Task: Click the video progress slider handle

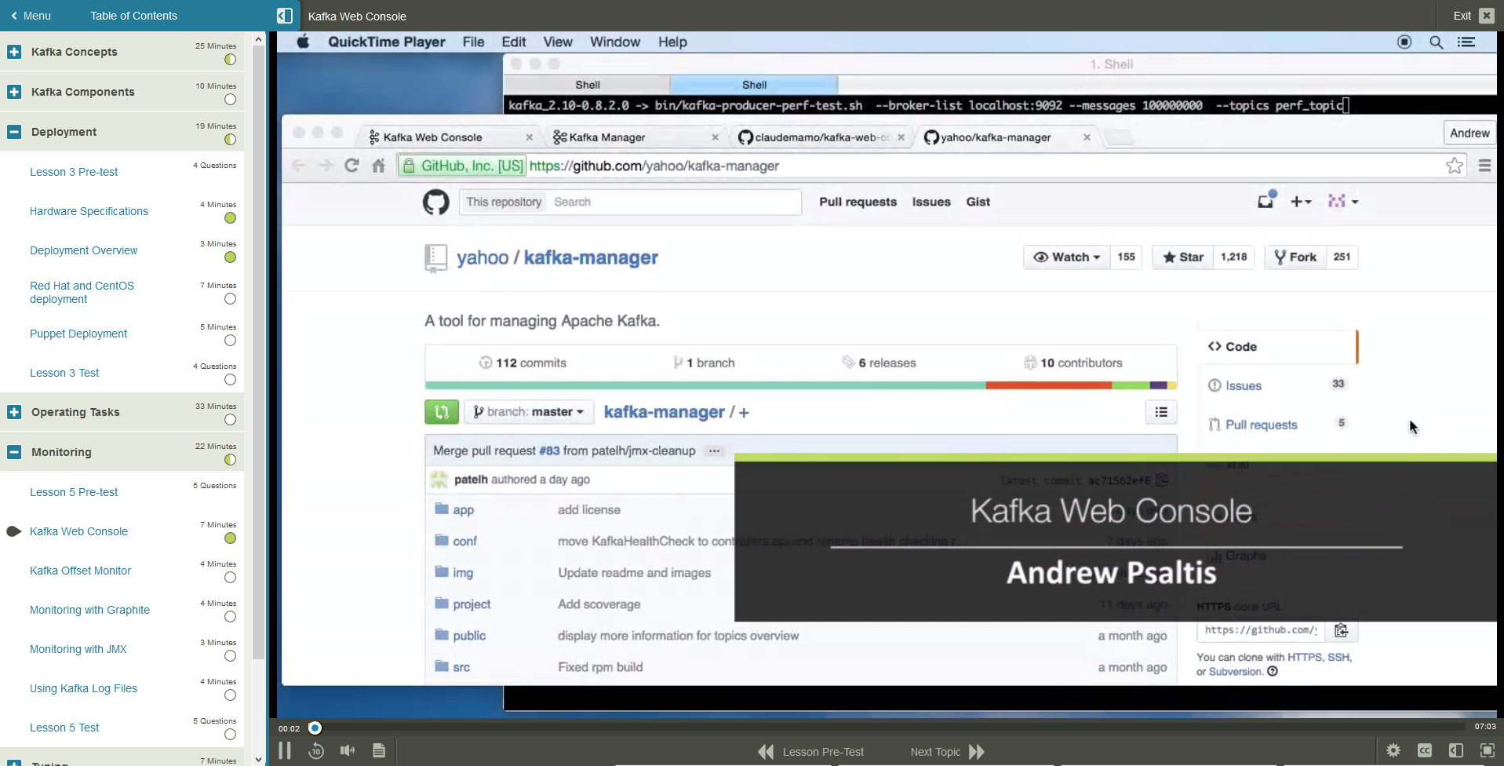Action: [x=315, y=728]
